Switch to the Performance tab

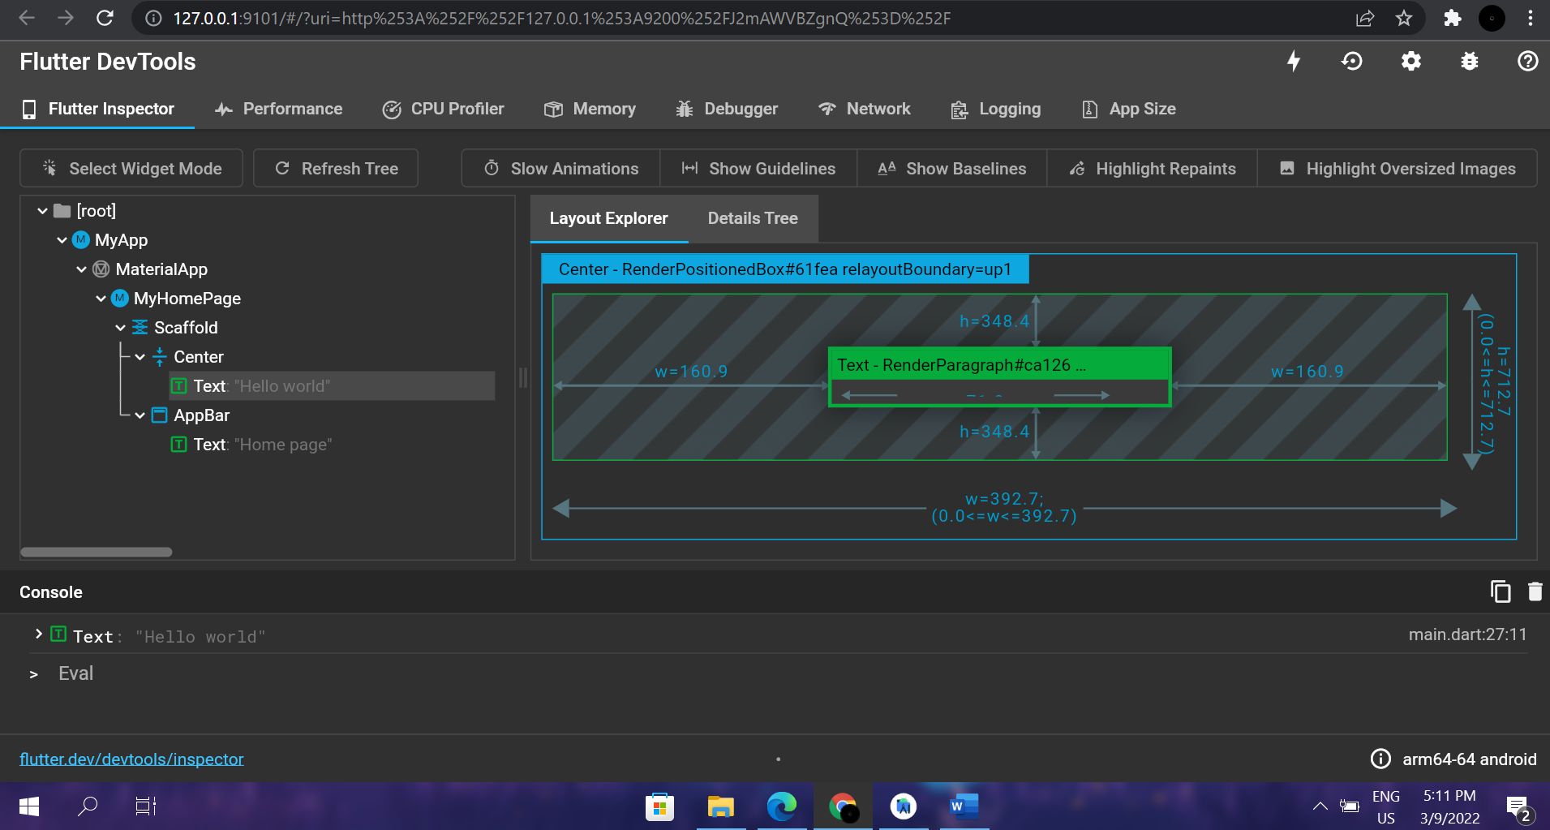[279, 109]
